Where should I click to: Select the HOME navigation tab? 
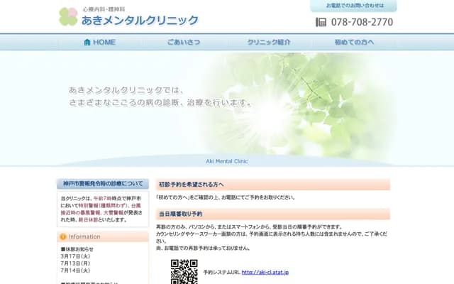click(99, 42)
